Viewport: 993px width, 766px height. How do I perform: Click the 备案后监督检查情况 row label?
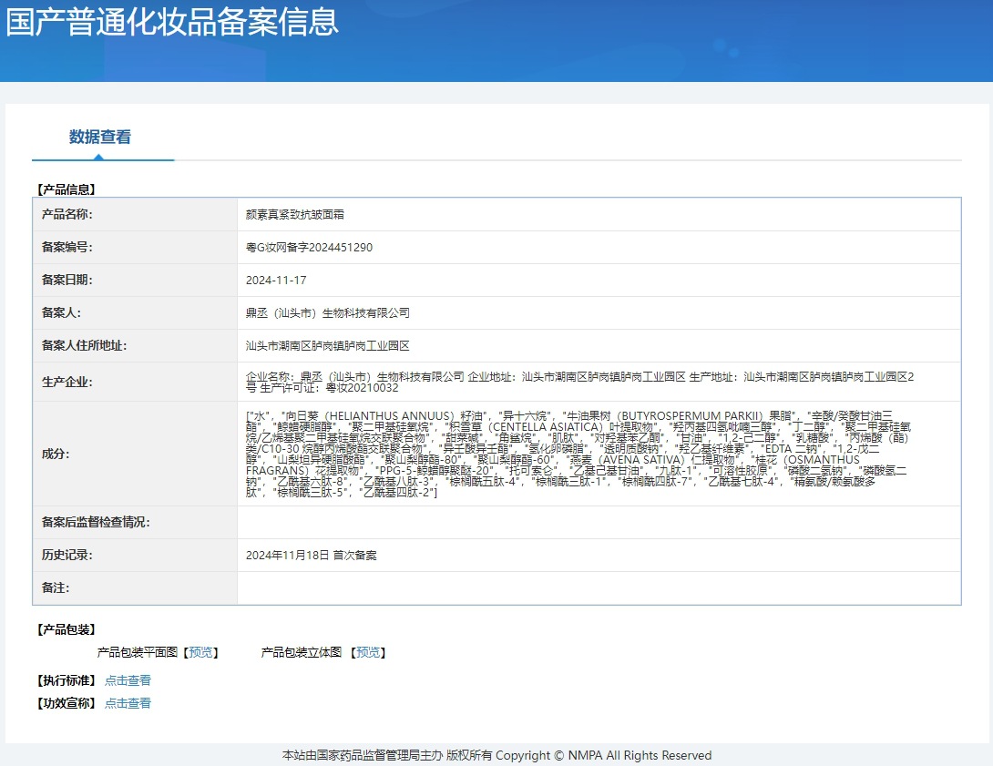point(96,522)
